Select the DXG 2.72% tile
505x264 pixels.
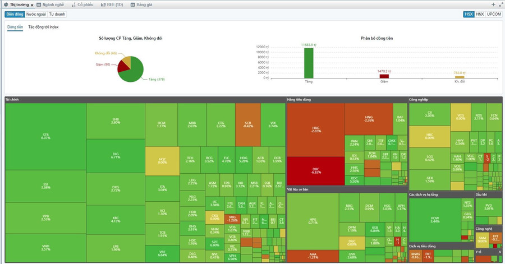click(115, 189)
